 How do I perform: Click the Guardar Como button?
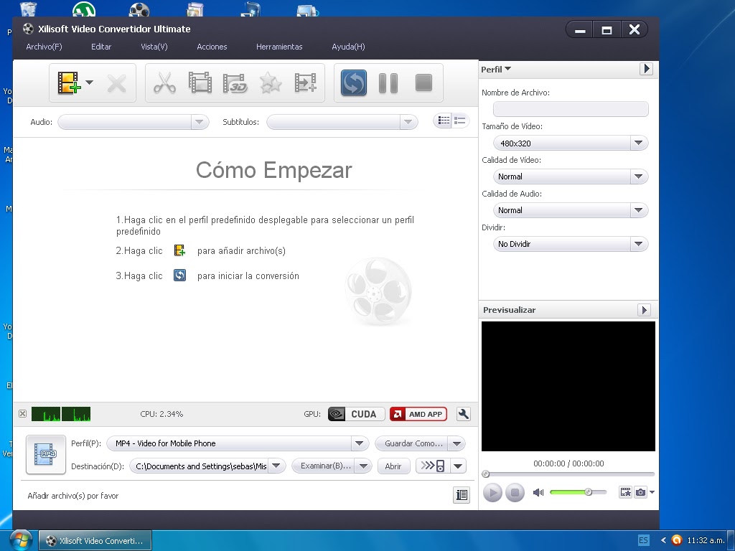point(411,443)
